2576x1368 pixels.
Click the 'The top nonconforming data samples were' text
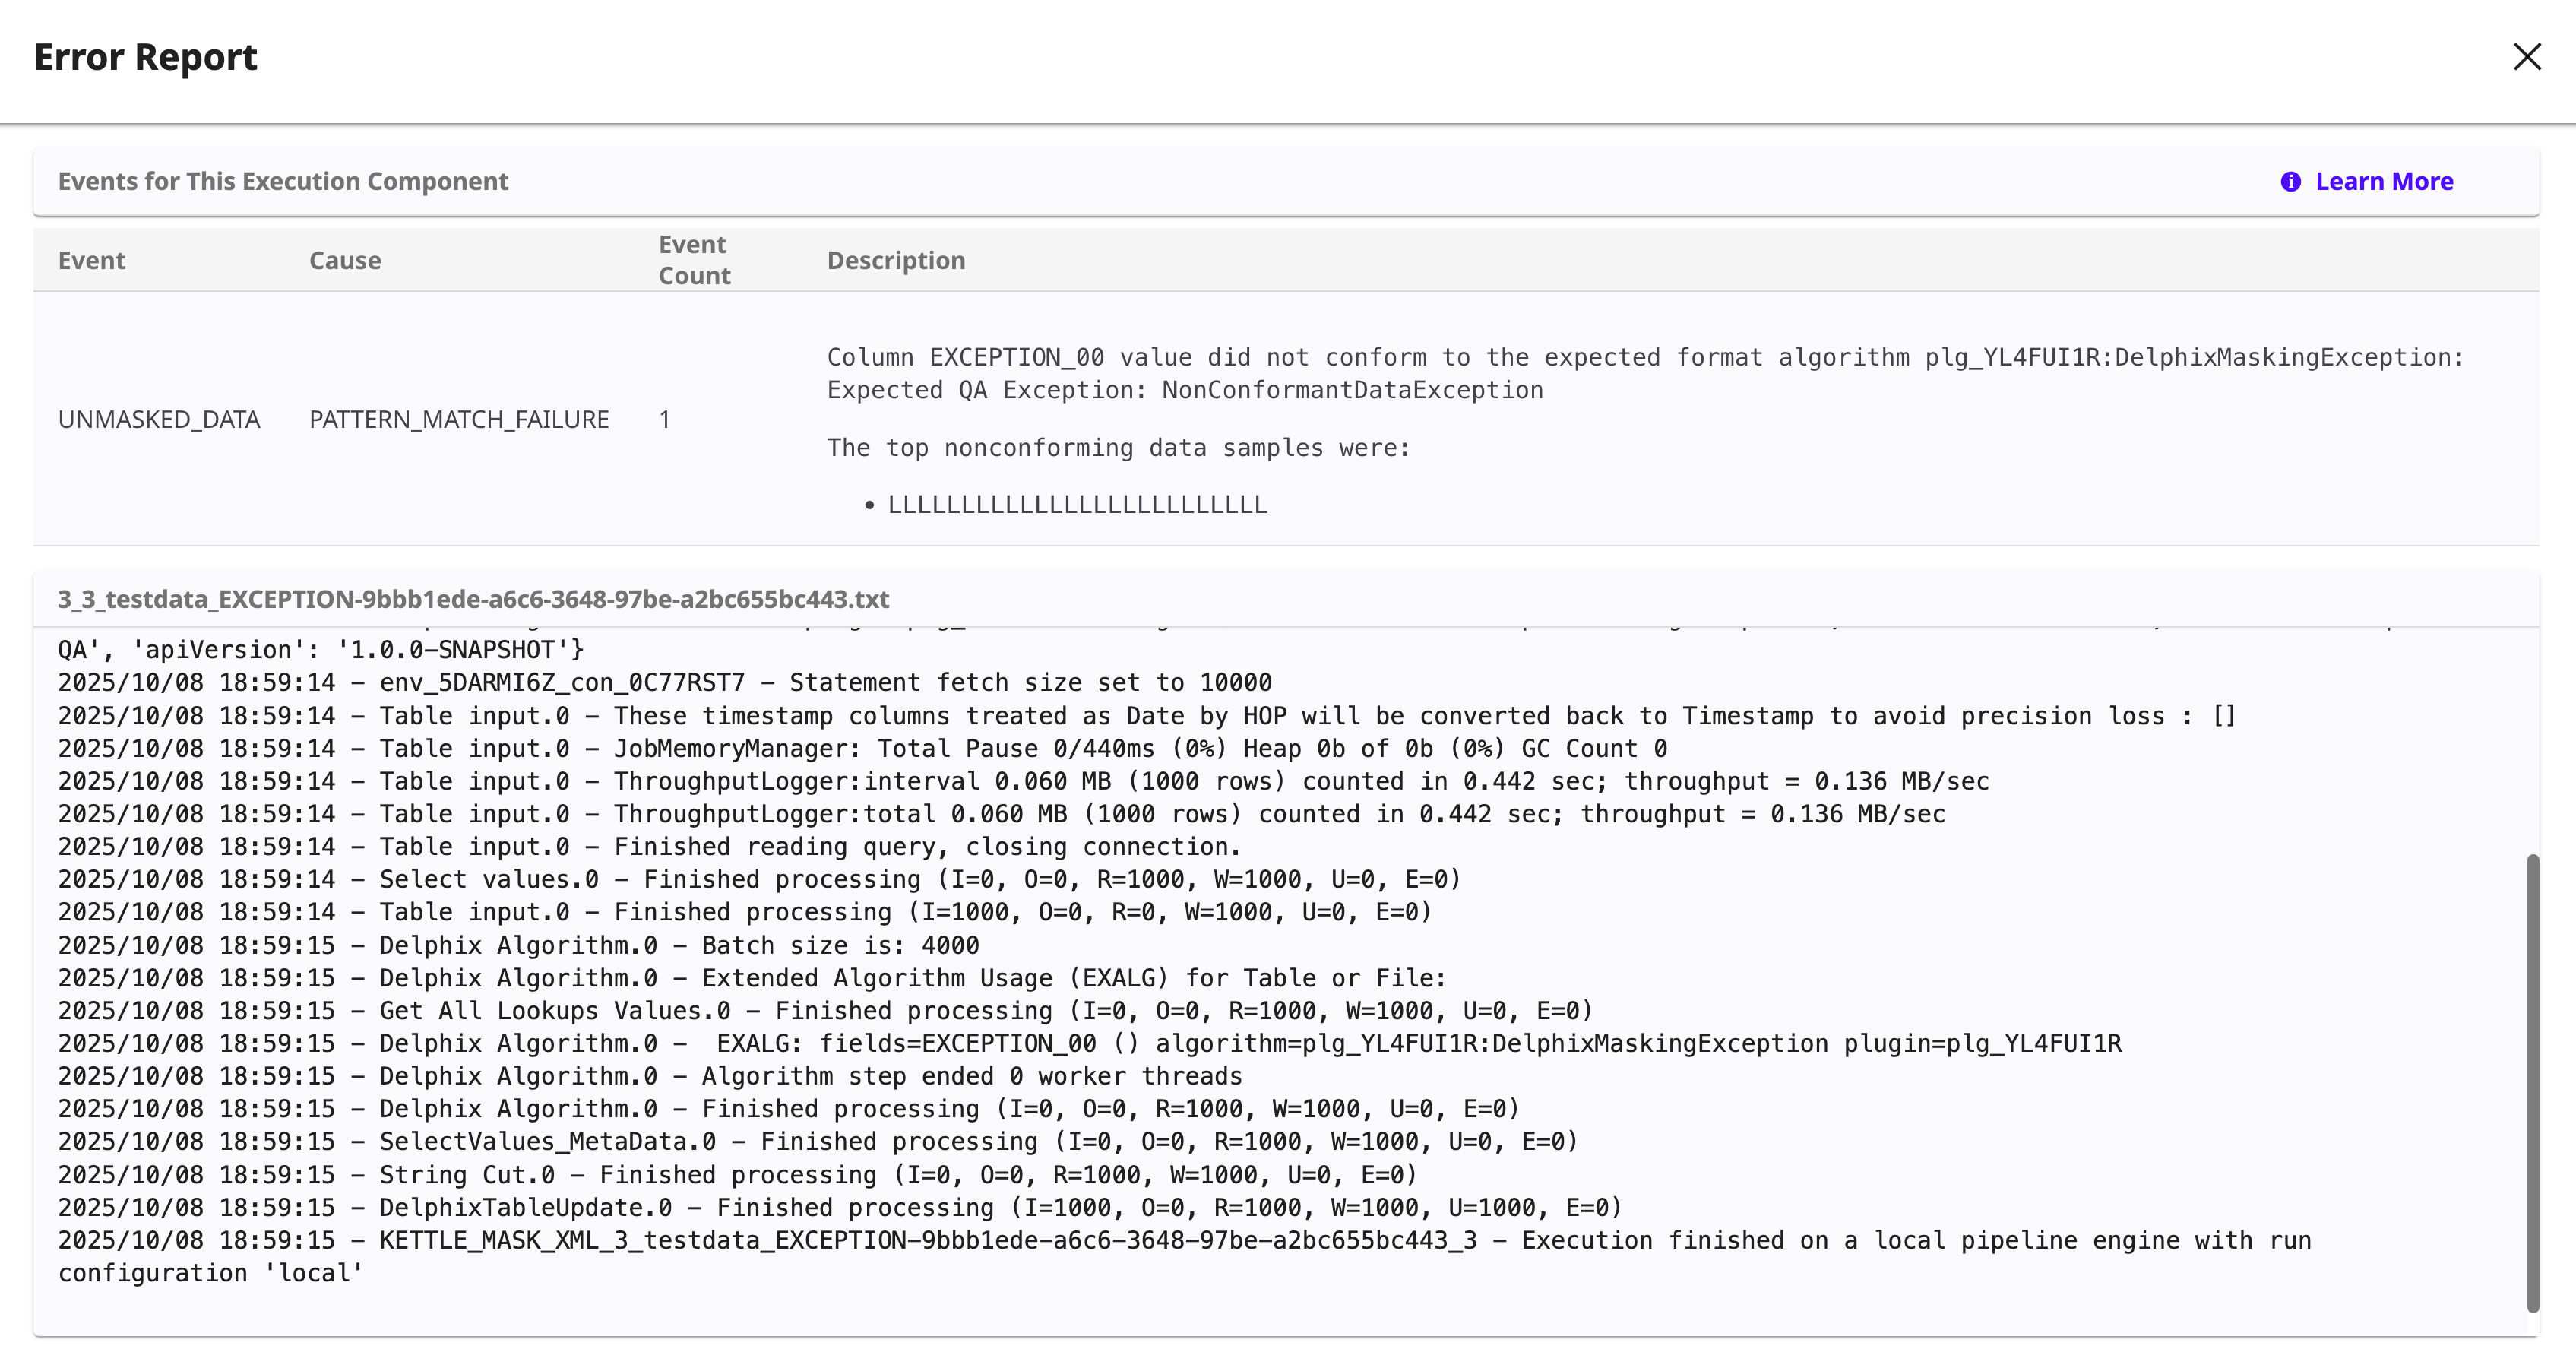(1117, 447)
